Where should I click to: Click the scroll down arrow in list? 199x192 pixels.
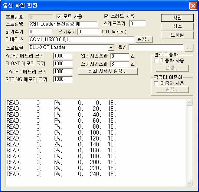pos(190,183)
